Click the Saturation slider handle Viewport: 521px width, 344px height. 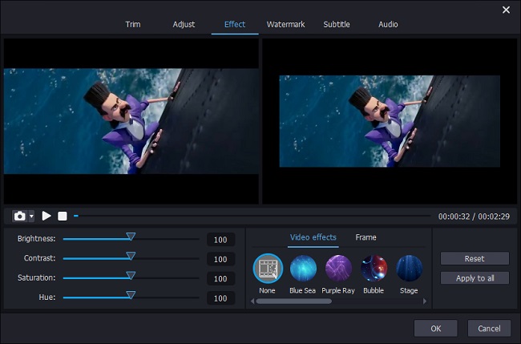click(x=131, y=276)
